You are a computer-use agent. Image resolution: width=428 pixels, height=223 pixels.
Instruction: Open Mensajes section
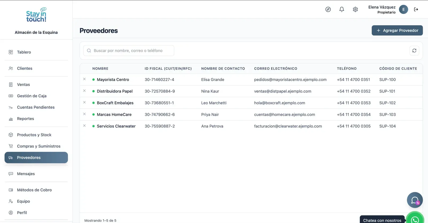tap(36, 174)
